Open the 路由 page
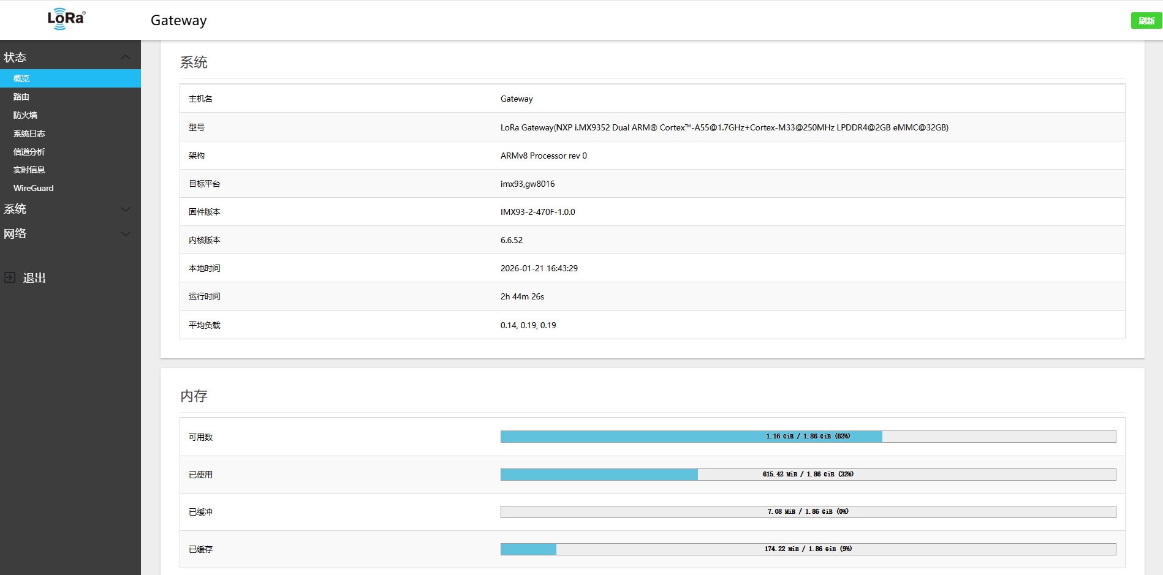 pos(21,97)
